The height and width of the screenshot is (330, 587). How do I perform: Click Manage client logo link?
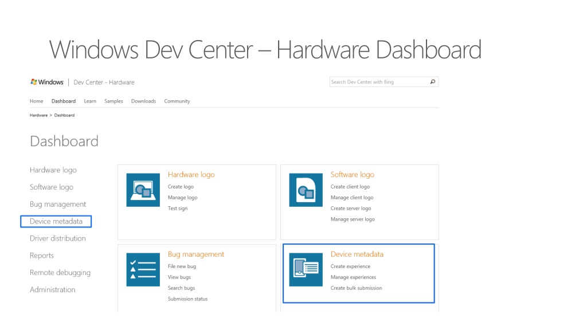click(x=352, y=197)
